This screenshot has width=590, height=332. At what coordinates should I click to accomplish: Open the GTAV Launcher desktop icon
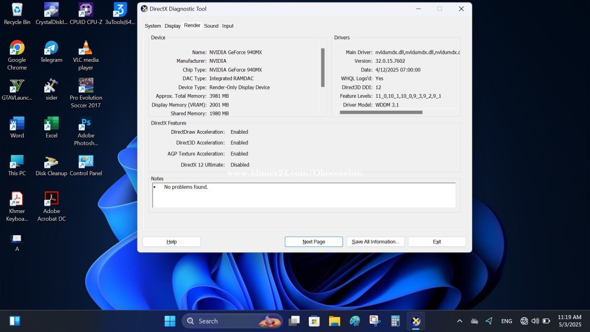17,89
